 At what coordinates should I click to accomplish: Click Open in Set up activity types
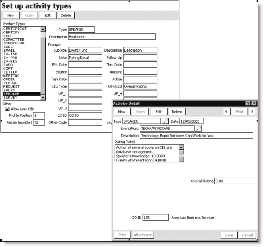pos(29,16)
